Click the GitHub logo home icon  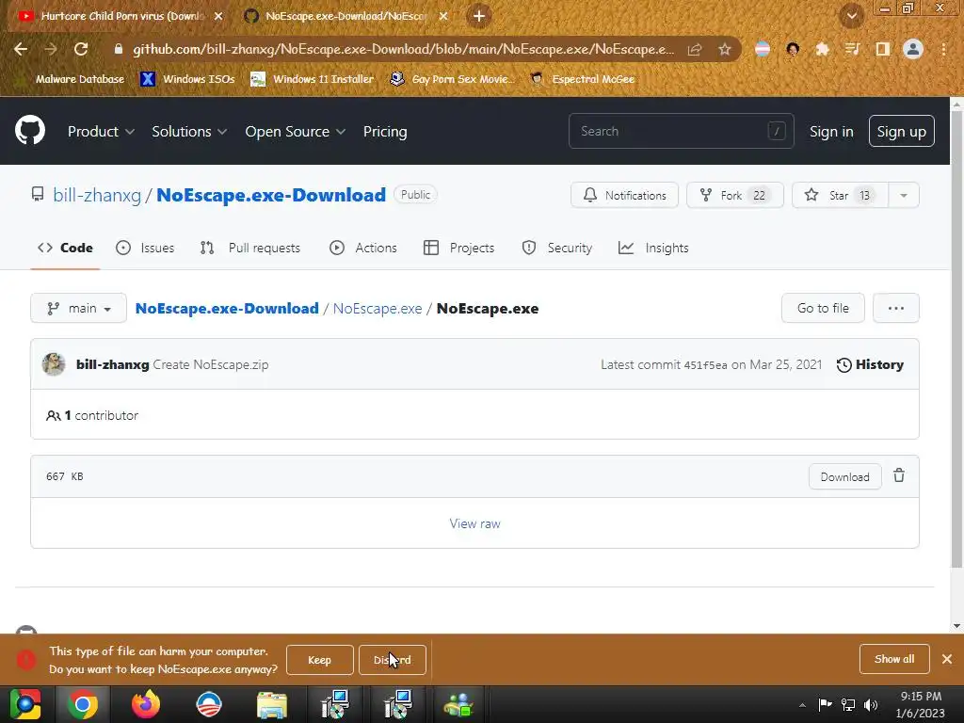tap(29, 130)
